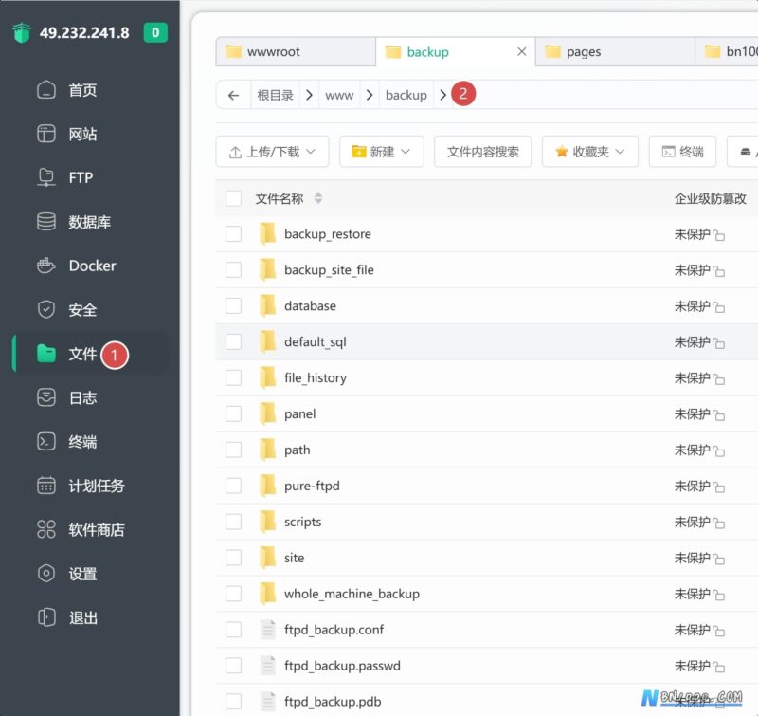Click the lock icon on scripts row
Viewport: 758px width, 716px height.
click(719, 523)
